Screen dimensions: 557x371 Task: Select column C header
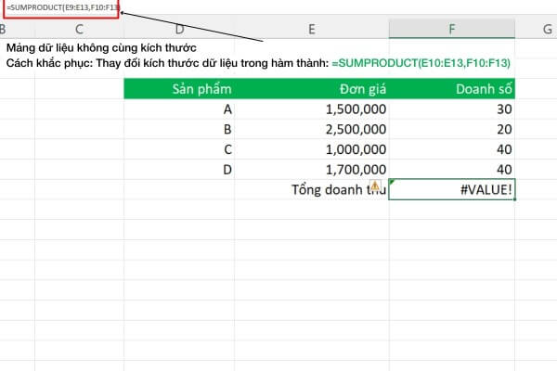79,29
